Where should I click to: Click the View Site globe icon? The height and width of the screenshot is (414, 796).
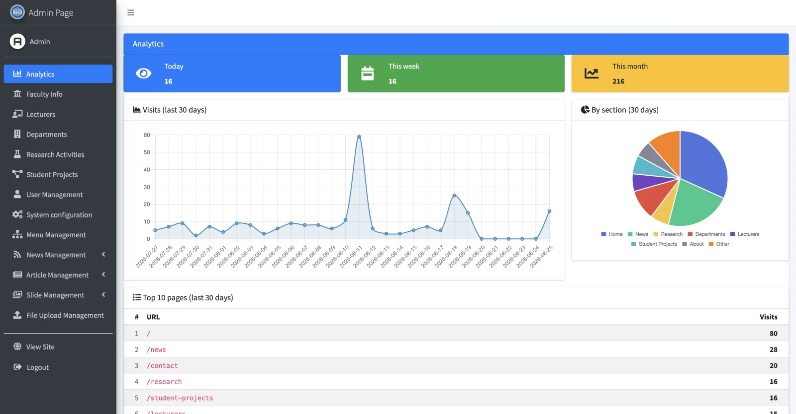point(17,346)
